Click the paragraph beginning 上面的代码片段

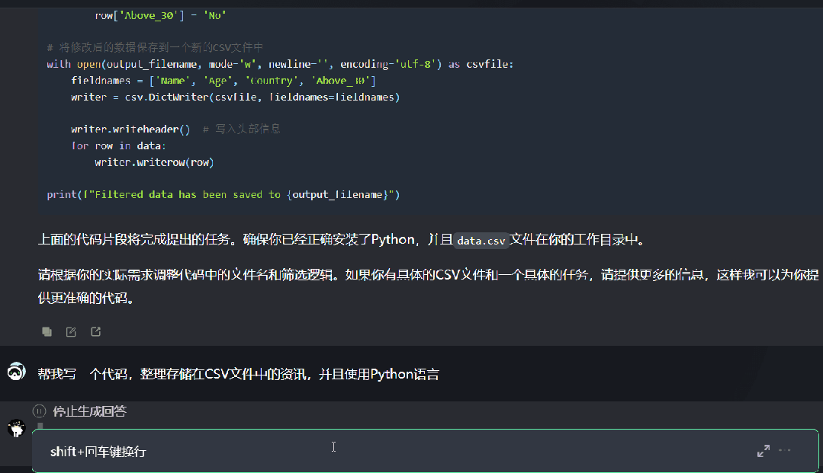(341, 240)
